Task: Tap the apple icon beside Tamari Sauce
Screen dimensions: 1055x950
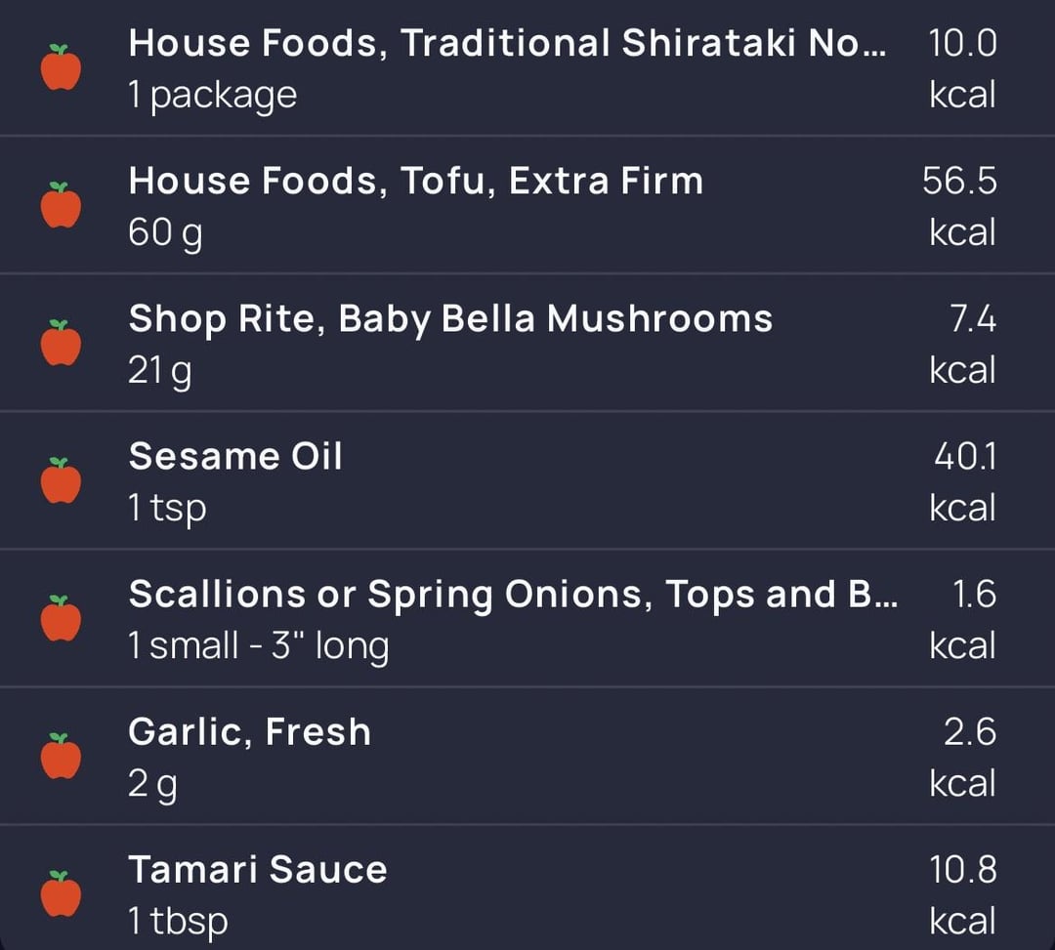Action: [x=61, y=894]
